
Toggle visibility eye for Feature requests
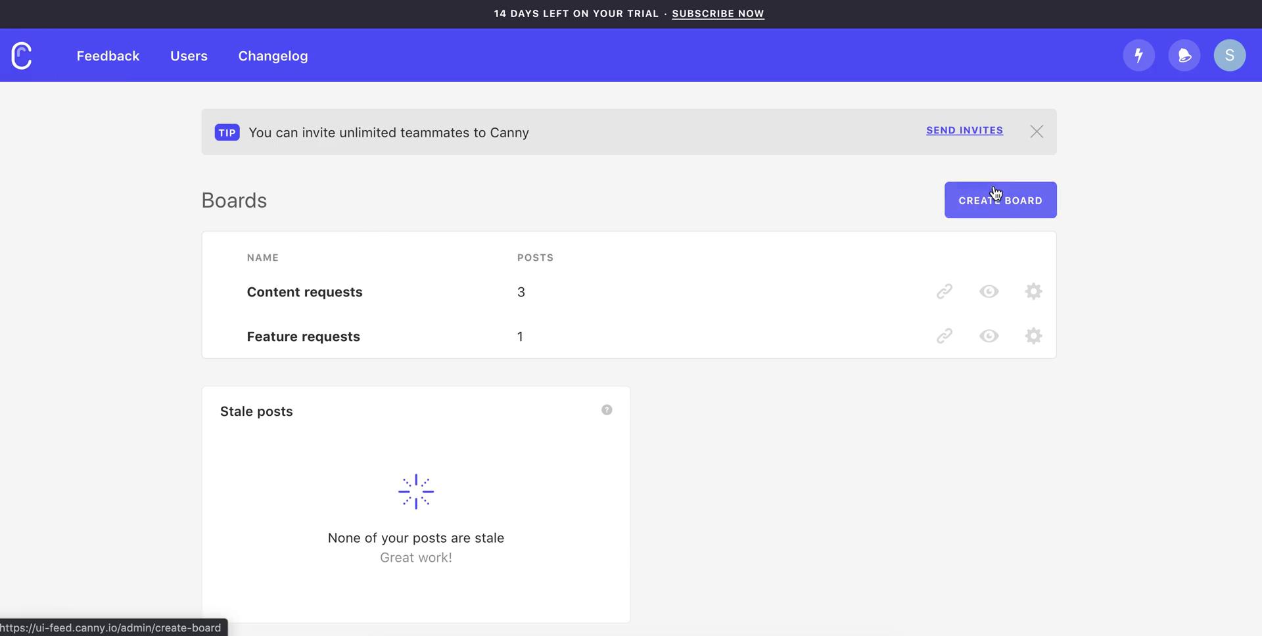[x=989, y=336]
